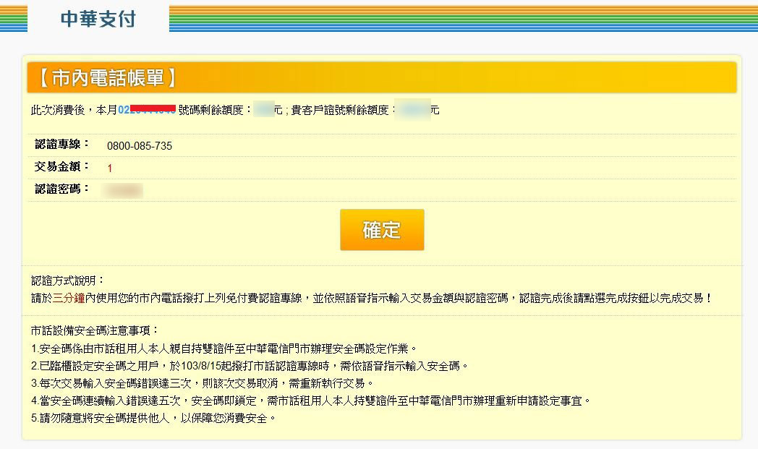Click the 確定 confirm button

382,230
